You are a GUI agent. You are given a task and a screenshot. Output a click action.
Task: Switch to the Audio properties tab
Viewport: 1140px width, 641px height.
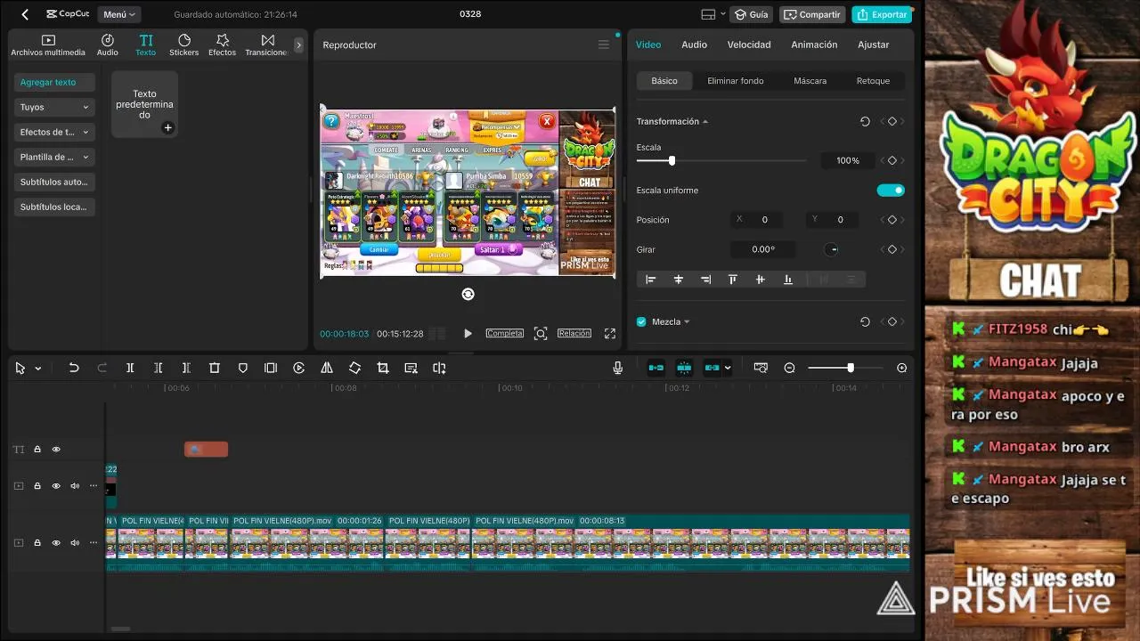(694, 45)
